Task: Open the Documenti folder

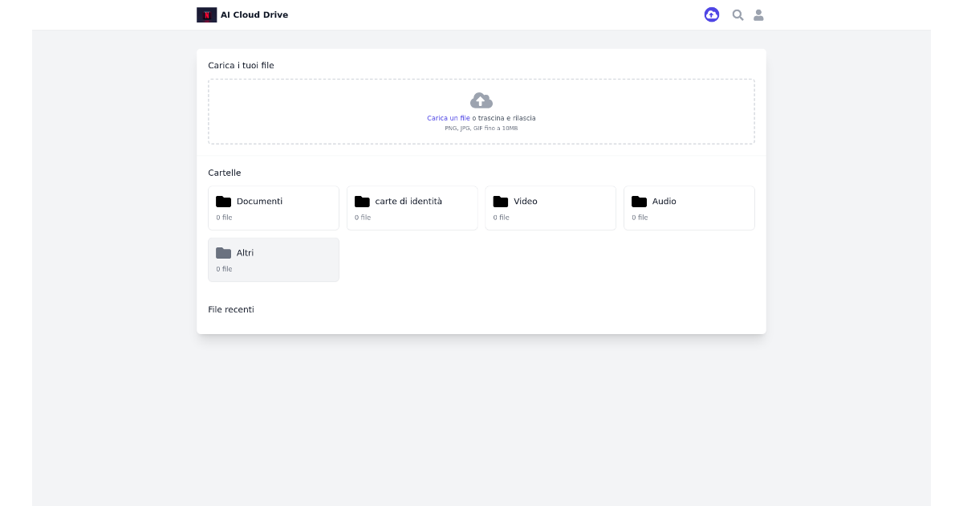Action: (x=274, y=207)
